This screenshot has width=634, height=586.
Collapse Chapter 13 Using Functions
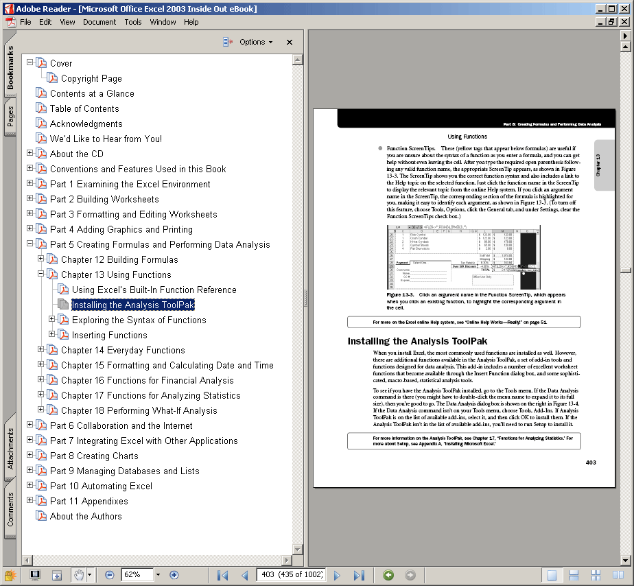coord(41,273)
